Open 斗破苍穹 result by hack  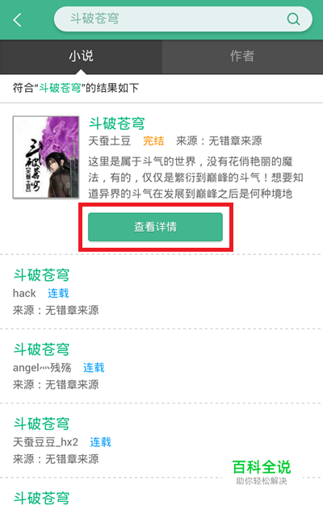click(x=41, y=275)
